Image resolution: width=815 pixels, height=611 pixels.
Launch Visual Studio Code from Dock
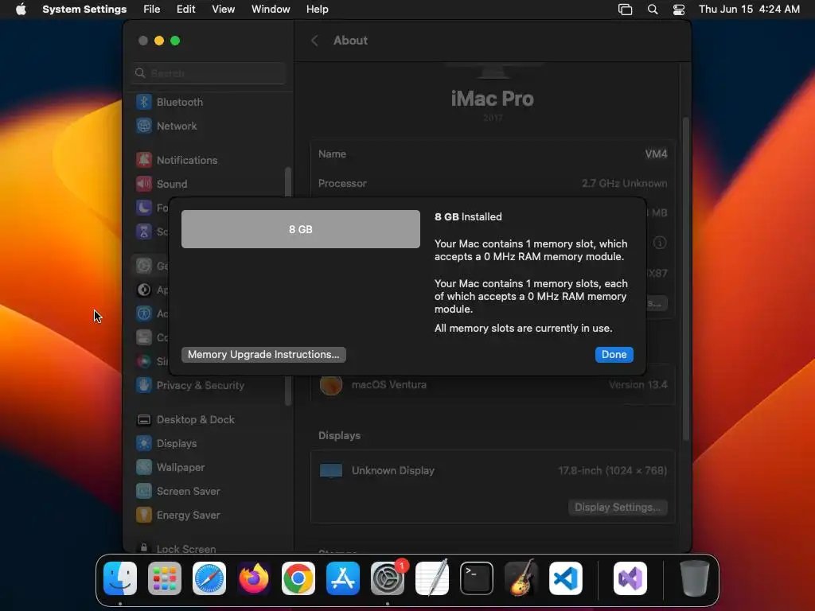click(566, 578)
